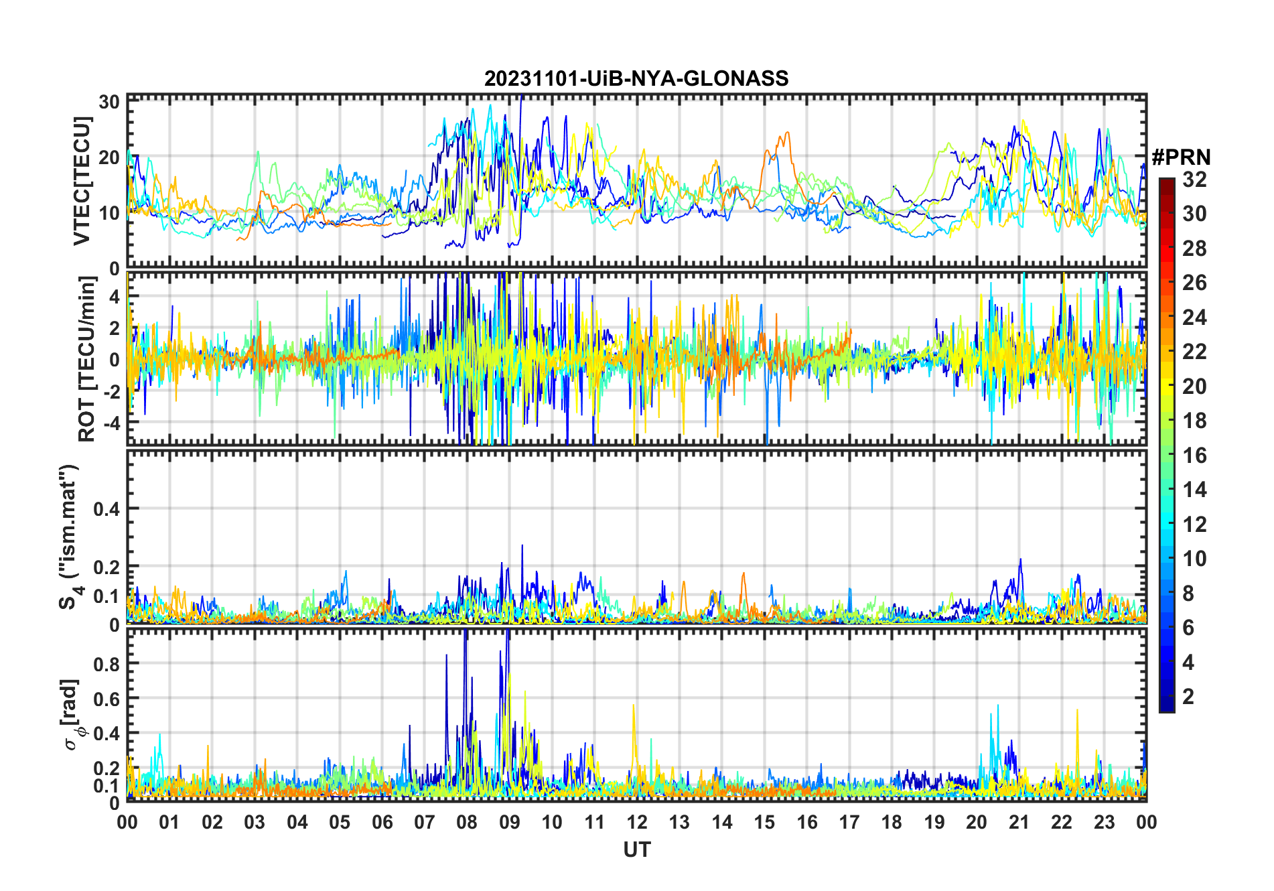Click the 0.8 tick on sigma phi axis
The height and width of the screenshot is (891, 1274).
(x=105, y=664)
